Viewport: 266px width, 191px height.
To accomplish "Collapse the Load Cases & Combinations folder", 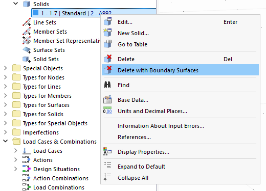I will [x=6, y=141].
